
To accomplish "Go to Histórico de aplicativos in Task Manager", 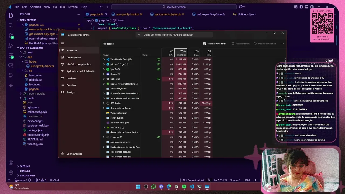I will tap(79, 64).
